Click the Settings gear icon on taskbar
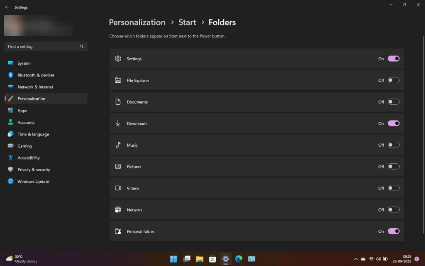The width and height of the screenshot is (425, 266). (x=225, y=259)
